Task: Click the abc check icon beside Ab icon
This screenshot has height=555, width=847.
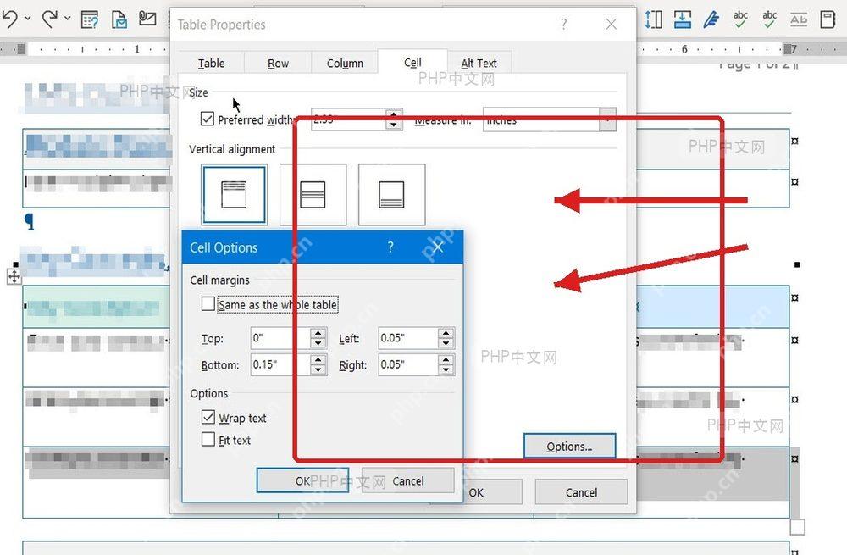Action: (770, 19)
